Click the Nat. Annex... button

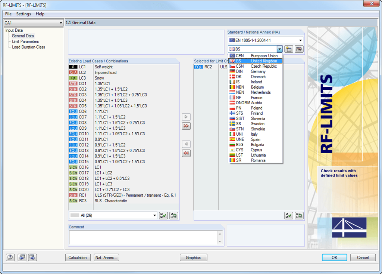click(106, 258)
